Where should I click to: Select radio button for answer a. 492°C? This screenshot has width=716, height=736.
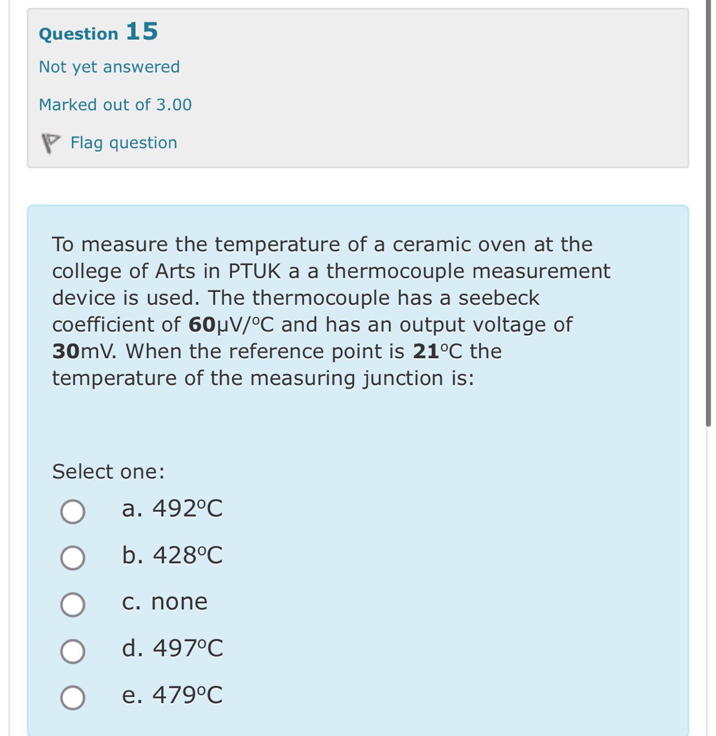(73, 510)
